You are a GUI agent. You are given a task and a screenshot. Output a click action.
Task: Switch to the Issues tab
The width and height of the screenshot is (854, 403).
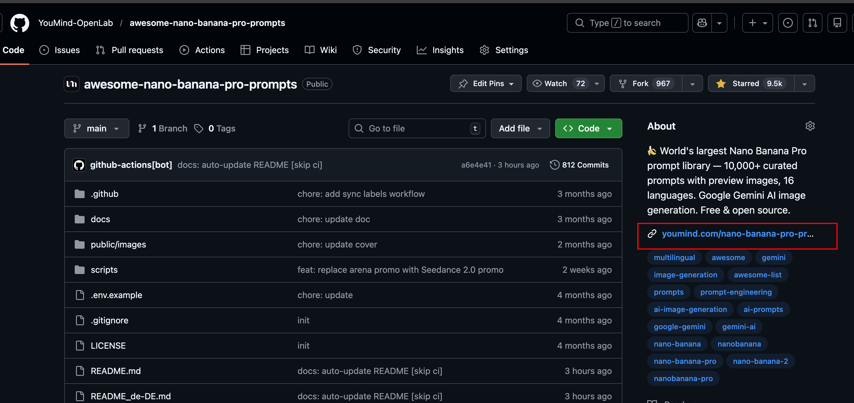60,50
